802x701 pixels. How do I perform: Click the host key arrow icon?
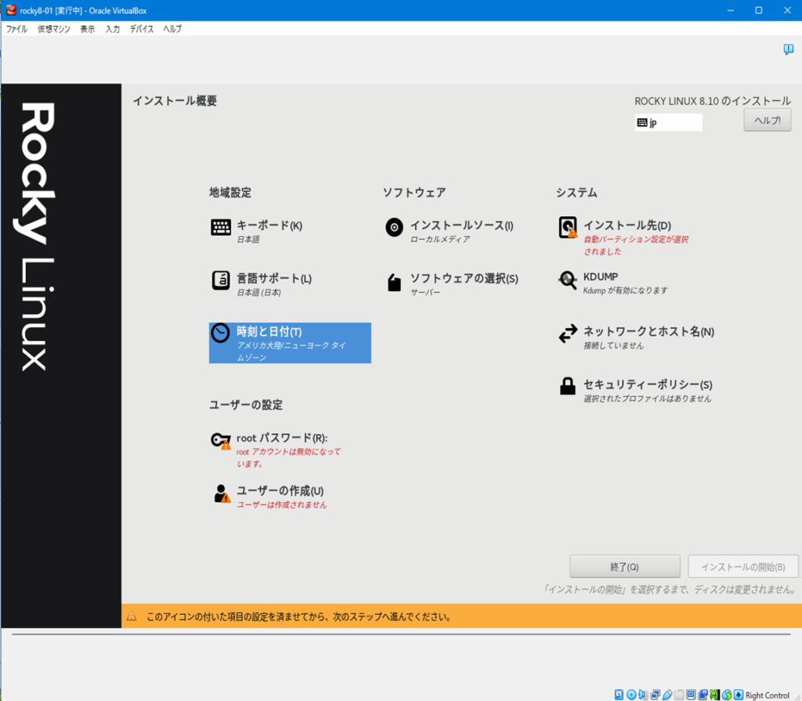click(x=739, y=695)
